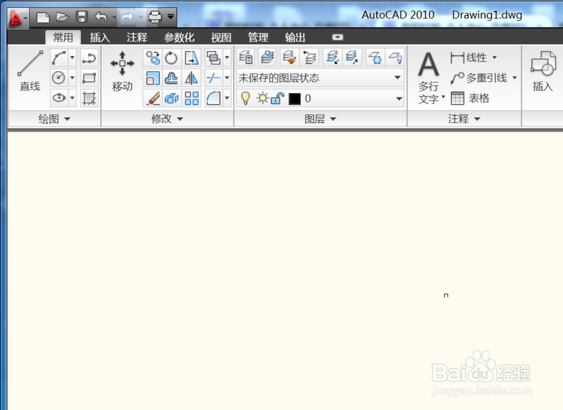The image size is (563, 410).
Task: Activate the Move (移动) tool
Action: pos(122,71)
